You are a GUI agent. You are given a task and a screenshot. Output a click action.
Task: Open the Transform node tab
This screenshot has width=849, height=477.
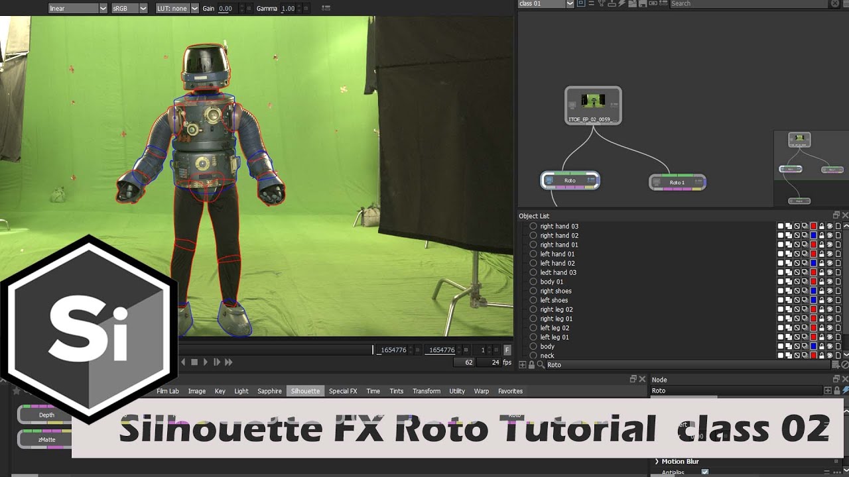(x=426, y=391)
